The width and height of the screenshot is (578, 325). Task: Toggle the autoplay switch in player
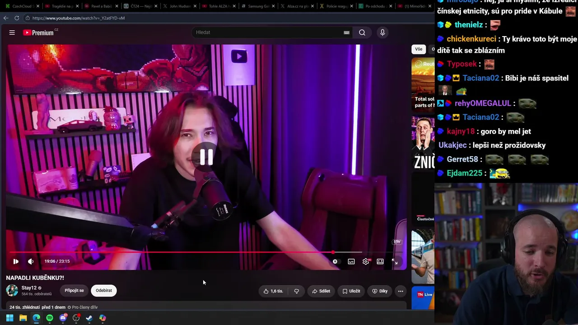point(335,261)
